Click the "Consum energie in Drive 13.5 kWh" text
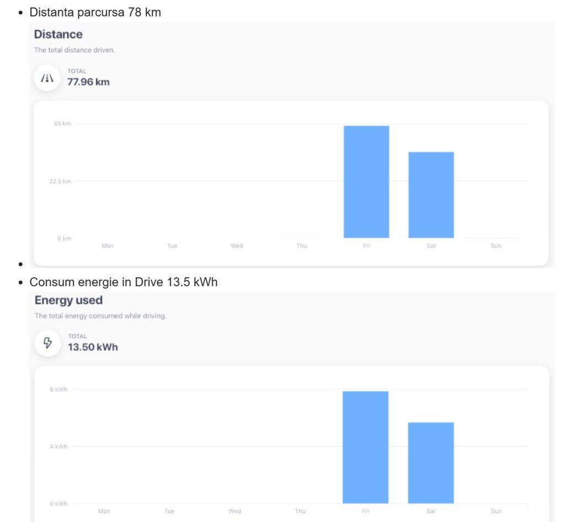This screenshot has width=565, height=522. (124, 282)
